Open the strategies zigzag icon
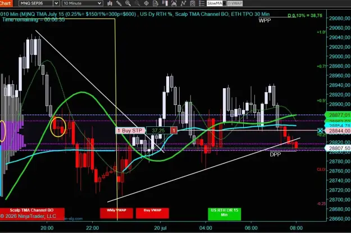351x233 pixels. tap(183, 3)
